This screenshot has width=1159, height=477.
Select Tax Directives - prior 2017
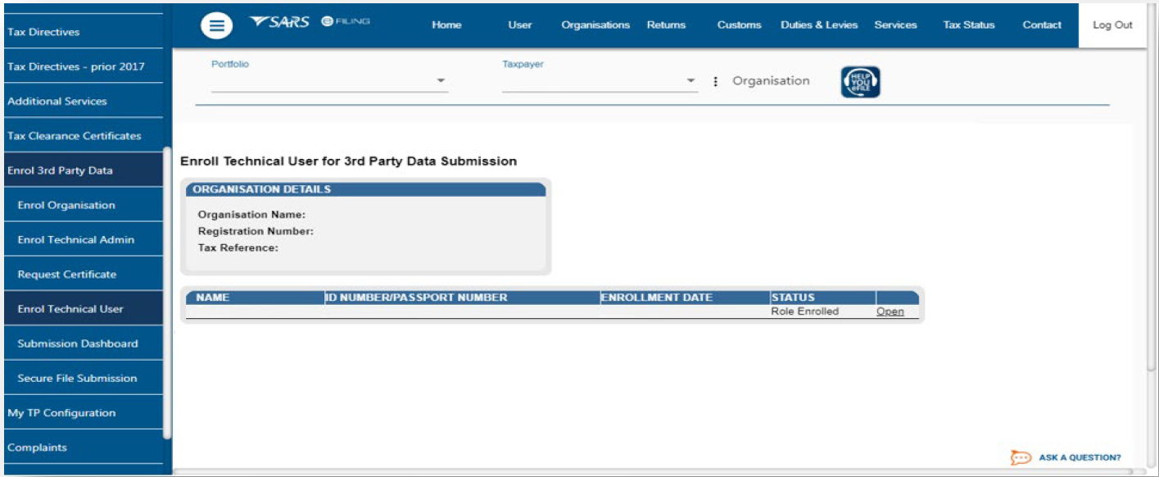click(82, 66)
